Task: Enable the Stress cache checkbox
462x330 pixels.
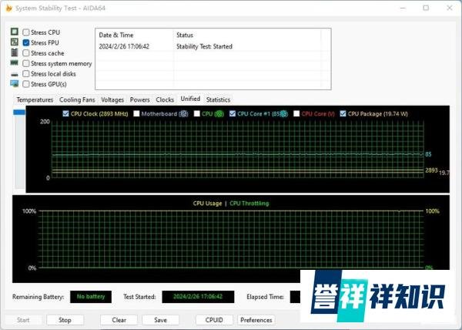Action: pos(26,53)
